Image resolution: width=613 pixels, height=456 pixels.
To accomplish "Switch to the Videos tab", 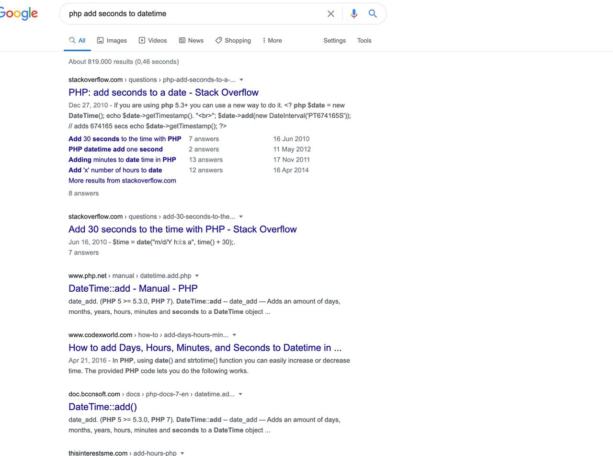I will [153, 41].
